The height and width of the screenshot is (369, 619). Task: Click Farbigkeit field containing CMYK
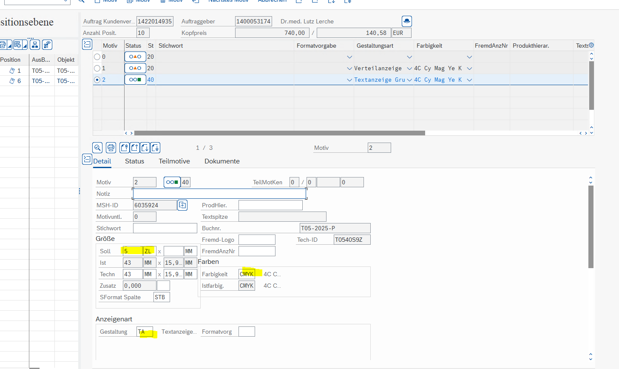(247, 274)
